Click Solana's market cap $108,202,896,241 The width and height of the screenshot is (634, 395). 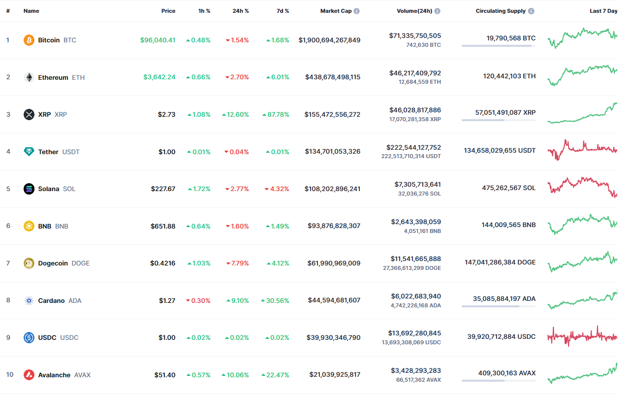click(x=333, y=189)
